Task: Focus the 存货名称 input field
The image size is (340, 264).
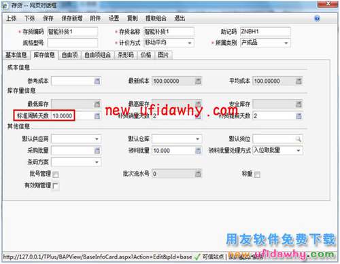Action: pyautogui.click(x=169, y=32)
